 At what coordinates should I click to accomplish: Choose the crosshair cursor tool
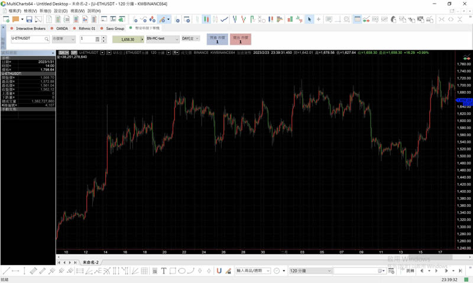[319, 20]
